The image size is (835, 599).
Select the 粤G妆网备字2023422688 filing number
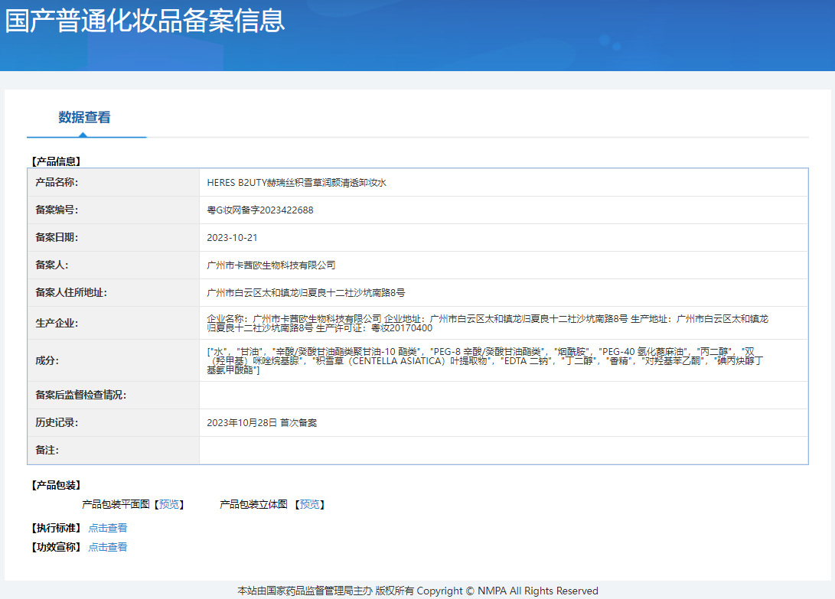pos(260,210)
